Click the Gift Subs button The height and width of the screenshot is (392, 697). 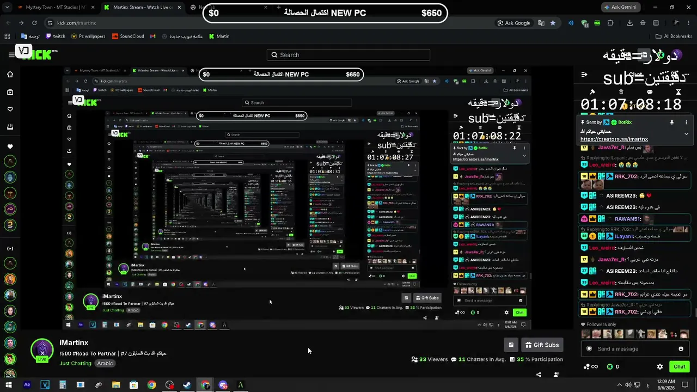(542, 345)
